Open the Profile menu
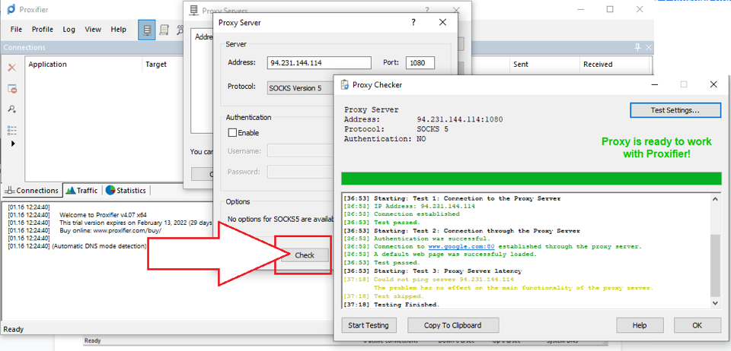The width and height of the screenshot is (731, 351). 43,30
